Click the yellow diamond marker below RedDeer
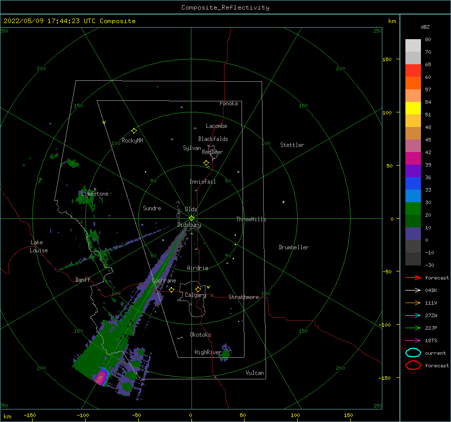Viewport: 451px width, 422px height. [x=206, y=163]
